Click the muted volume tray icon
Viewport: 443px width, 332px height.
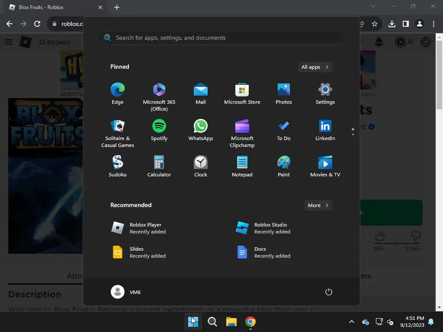coord(391,322)
